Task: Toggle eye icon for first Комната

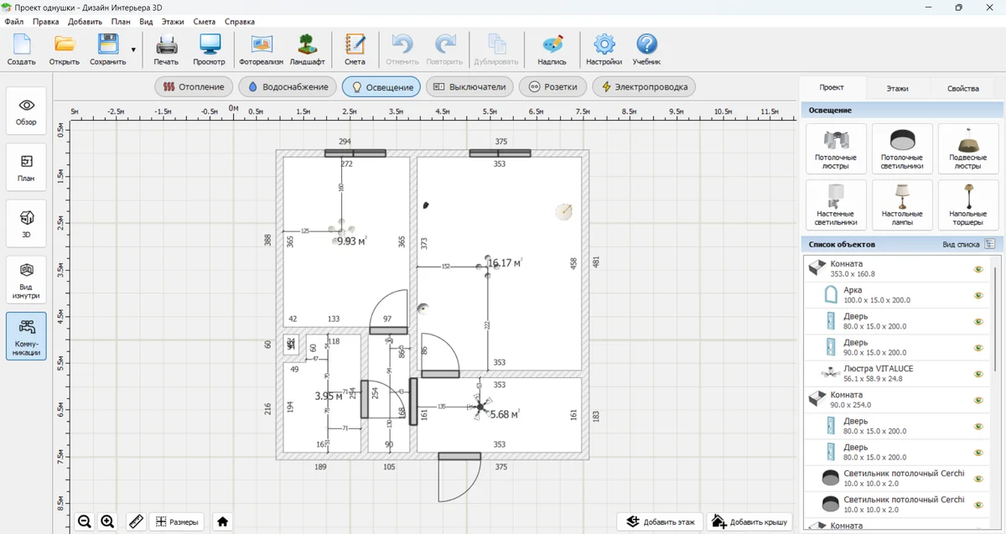Action: [x=977, y=269]
